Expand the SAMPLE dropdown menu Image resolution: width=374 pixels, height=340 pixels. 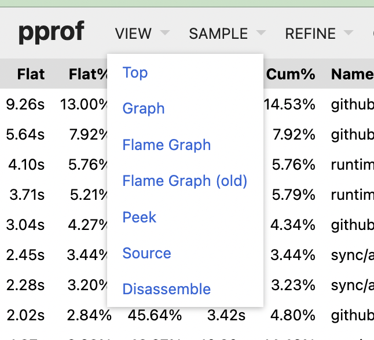pyautogui.click(x=228, y=33)
